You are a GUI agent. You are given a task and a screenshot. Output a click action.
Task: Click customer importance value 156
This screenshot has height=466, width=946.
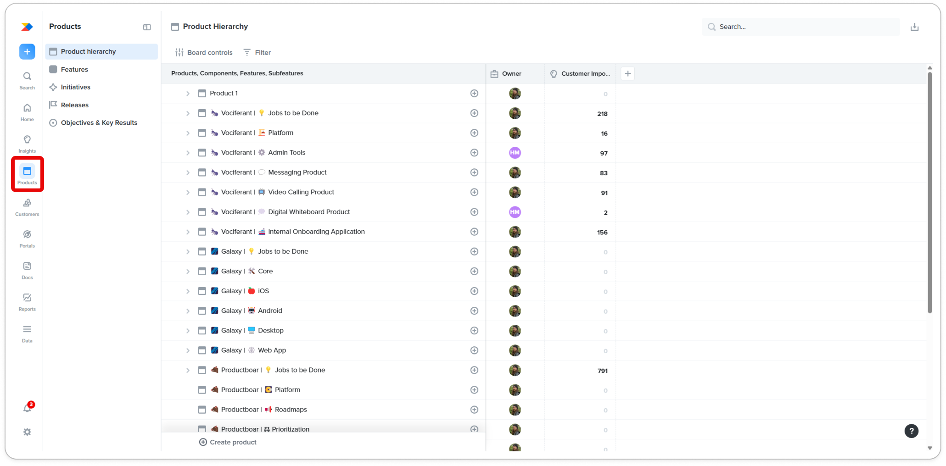point(602,233)
